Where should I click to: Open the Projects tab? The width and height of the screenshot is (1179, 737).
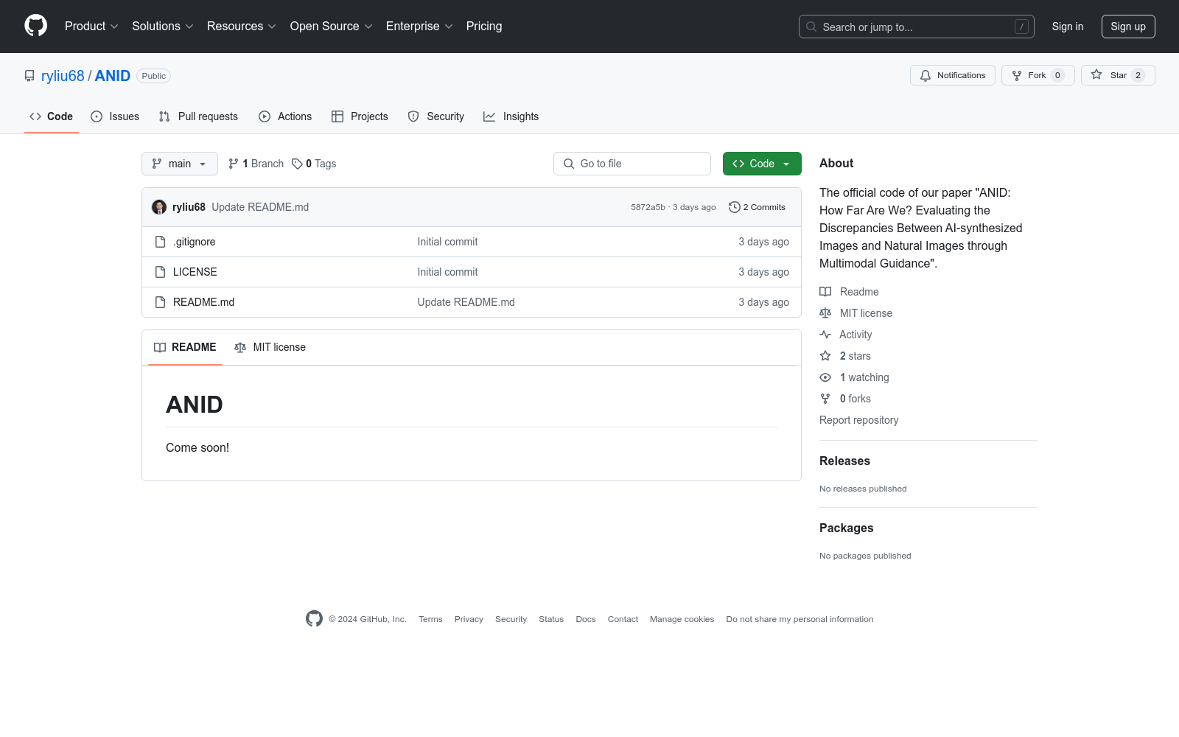coord(360,116)
